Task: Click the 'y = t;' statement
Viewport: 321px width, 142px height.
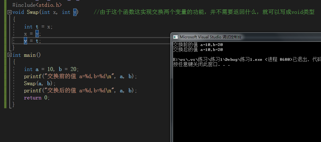Action: (x=33, y=41)
